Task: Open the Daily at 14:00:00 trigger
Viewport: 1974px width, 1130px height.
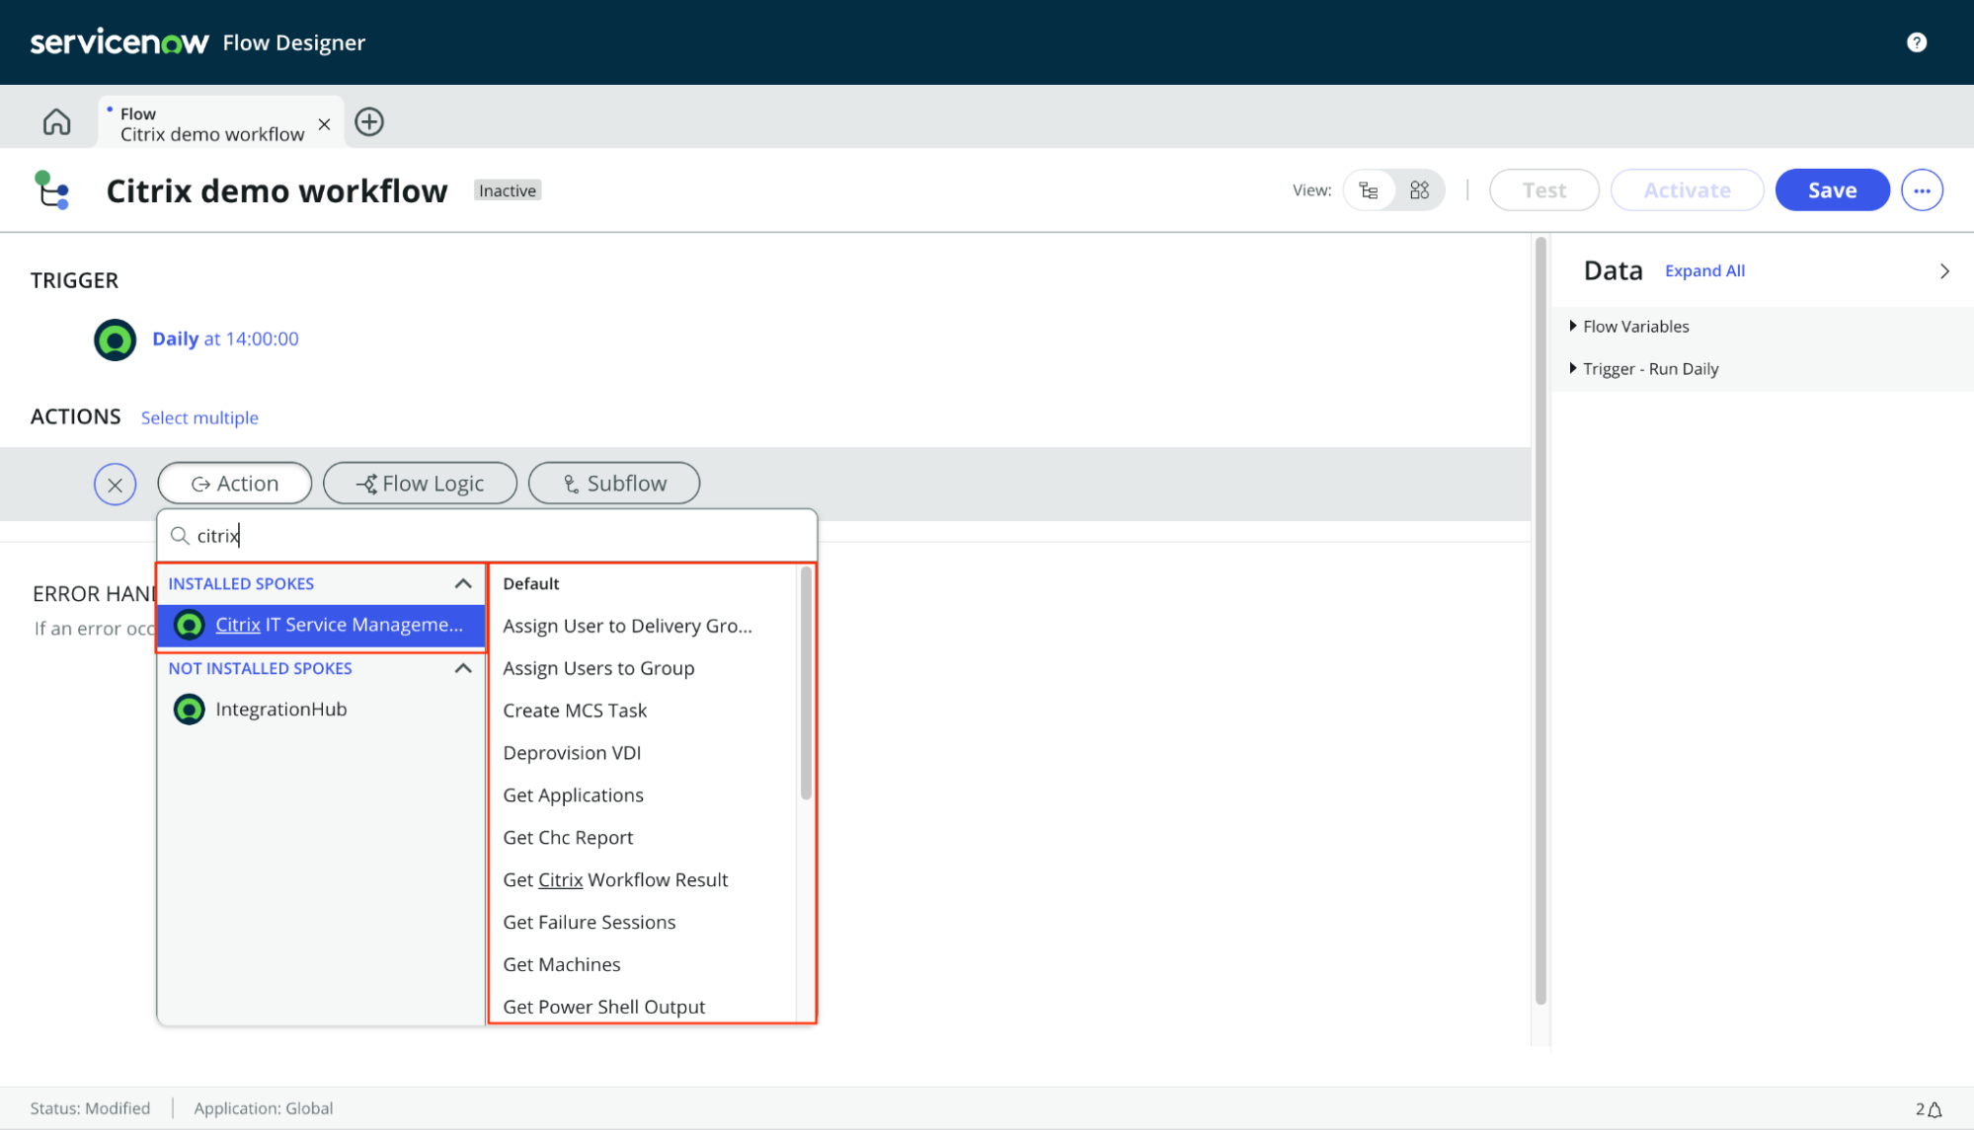Action: pos(225,339)
